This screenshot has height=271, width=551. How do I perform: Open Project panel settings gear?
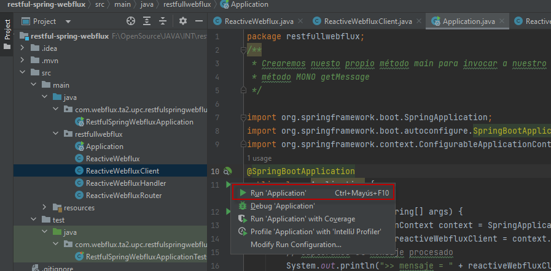click(182, 21)
